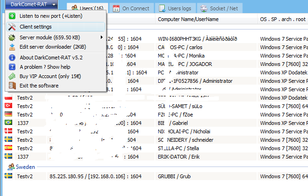This screenshot has height=196, width=308.
Task: Select Testv2 in the Nicholai row
Action: 25,131
